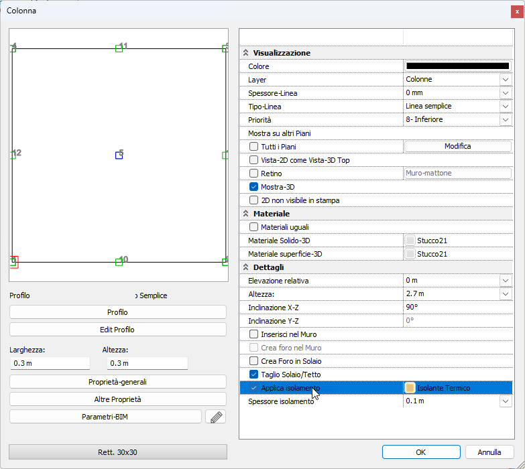
Task: Open the Spessore isolamento dropdown
Action: pyautogui.click(x=506, y=401)
